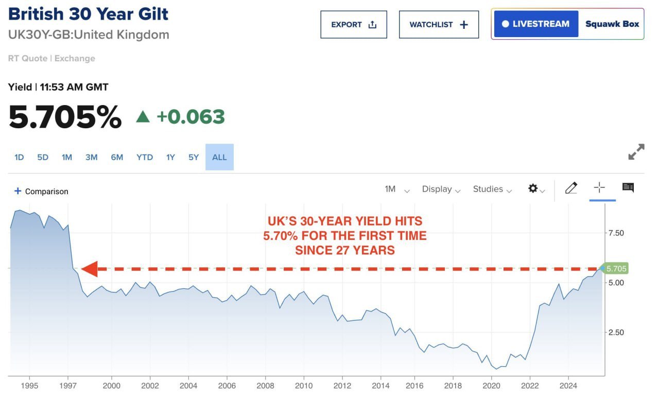Click the LIVESTREAM button
Viewport: 659px width, 395px height.
536,24
